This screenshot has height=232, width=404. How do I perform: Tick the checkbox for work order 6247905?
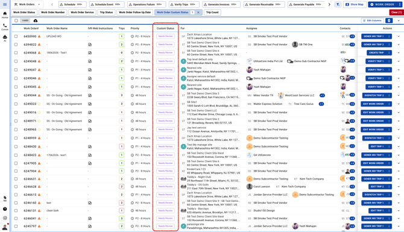pyautogui.click(x=16, y=163)
